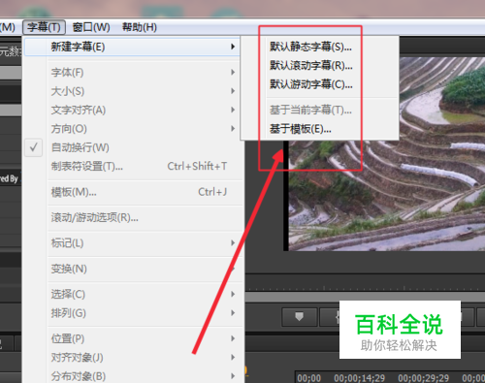The image size is (485, 383).
Task: Click timecode 00;00;29;29 on timeline ruler
Action: (x=424, y=378)
